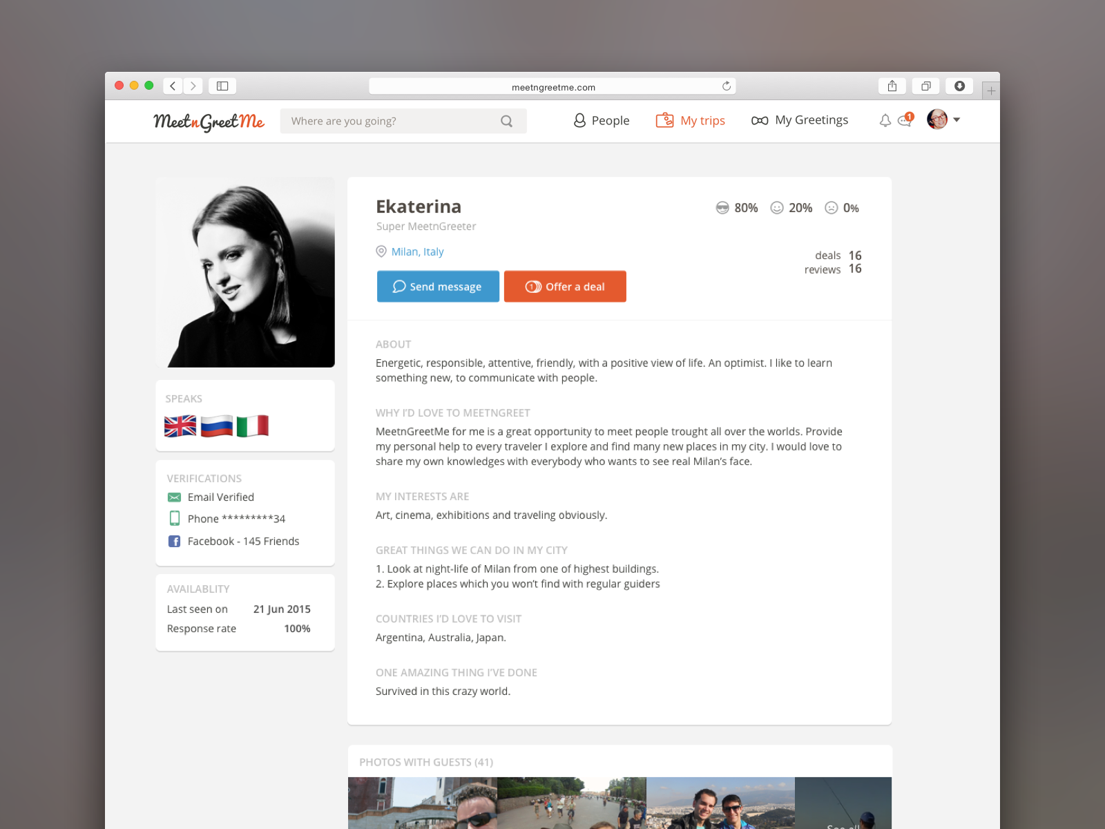Click the 'Email Verified' text
1105x829 pixels.
pyautogui.click(x=221, y=497)
